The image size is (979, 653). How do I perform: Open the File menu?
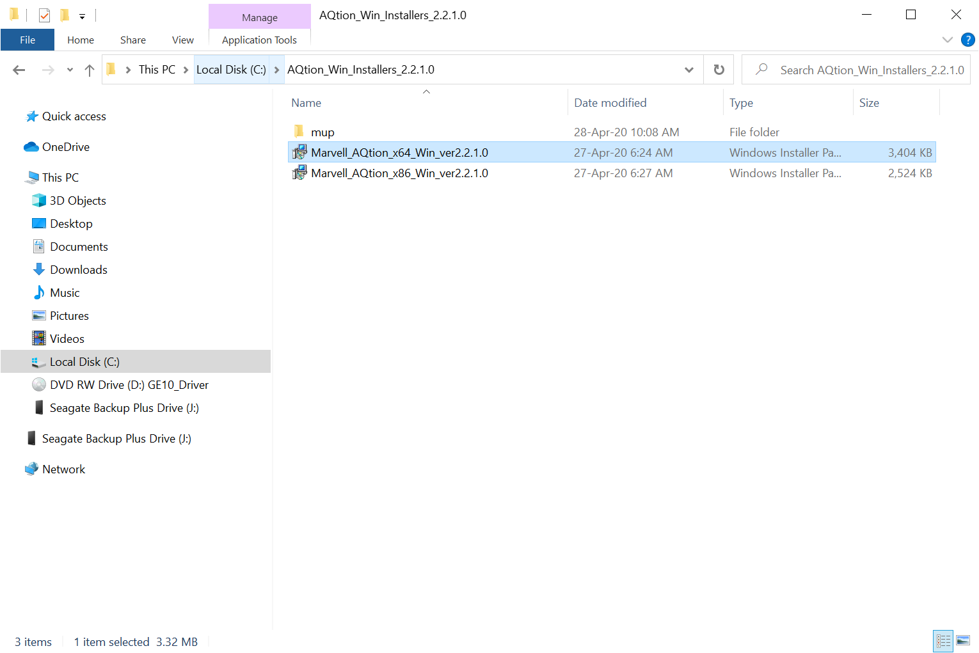click(28, 40)
